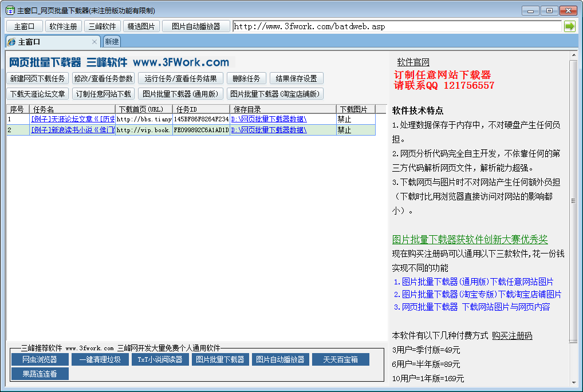
Task: Click 下载首页(URL) column header
Action: point(144,109)
